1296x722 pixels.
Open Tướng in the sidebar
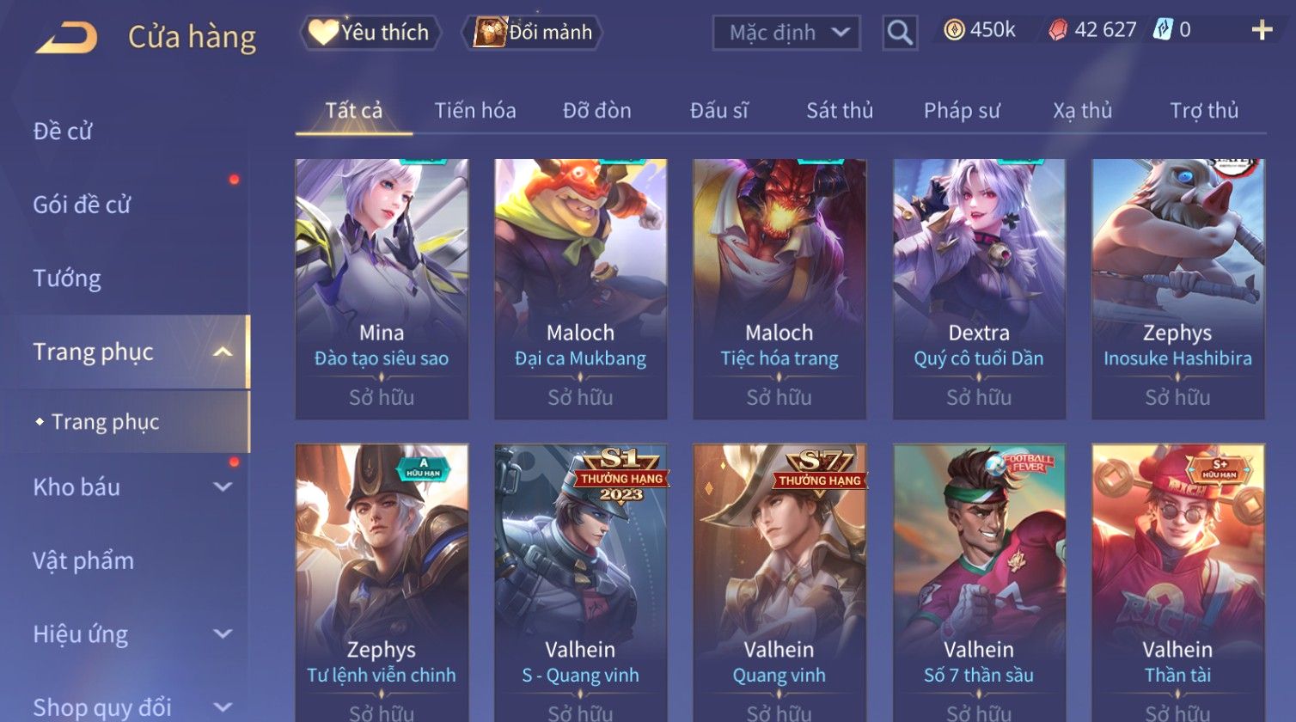tap(67, 278)
